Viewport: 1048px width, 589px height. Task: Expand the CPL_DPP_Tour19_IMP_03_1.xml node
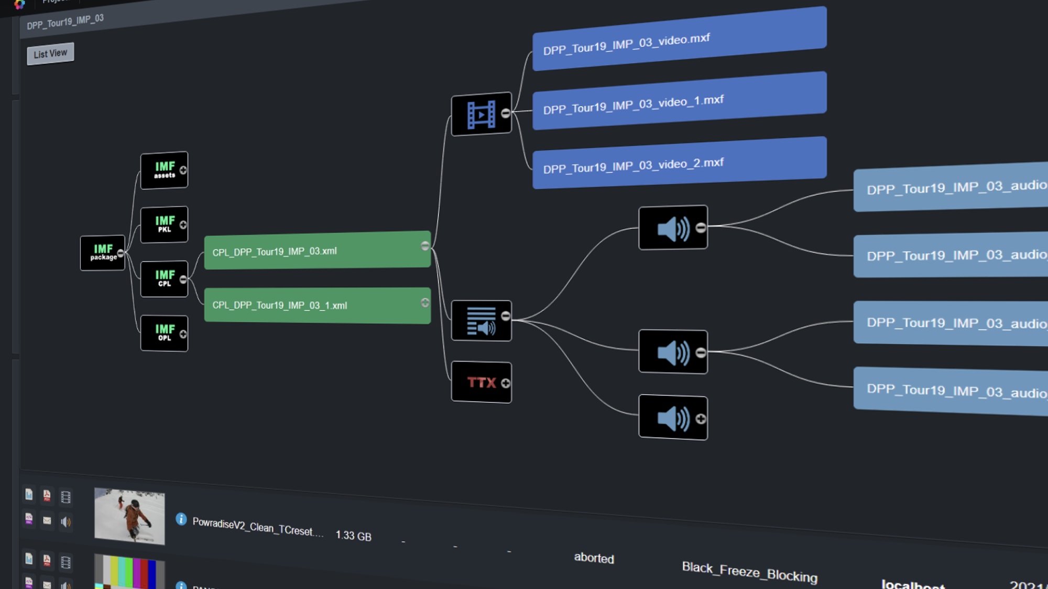[x=425, y=303]
